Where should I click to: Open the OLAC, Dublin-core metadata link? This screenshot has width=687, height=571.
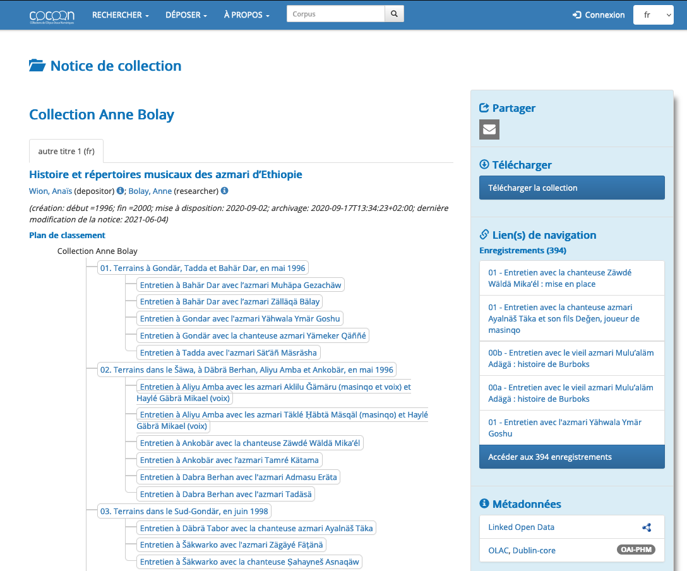coord(522,550)
